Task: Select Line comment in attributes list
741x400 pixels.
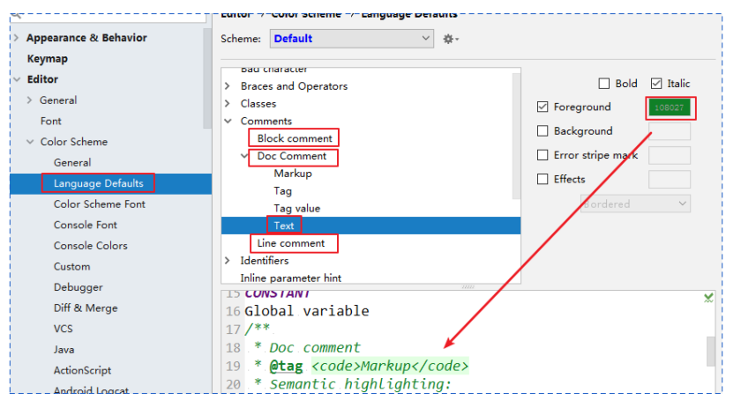Action: coord(291,243)
